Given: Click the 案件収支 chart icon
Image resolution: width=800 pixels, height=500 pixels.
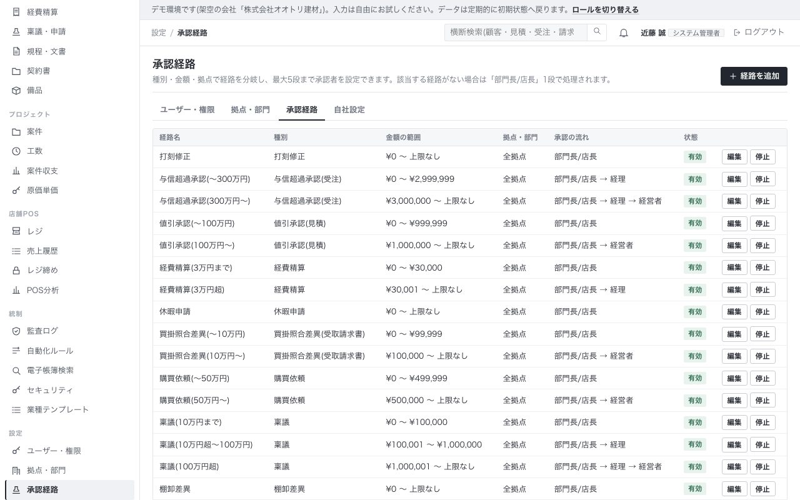Looking at the screenshot, I should (x=16, y=171).
